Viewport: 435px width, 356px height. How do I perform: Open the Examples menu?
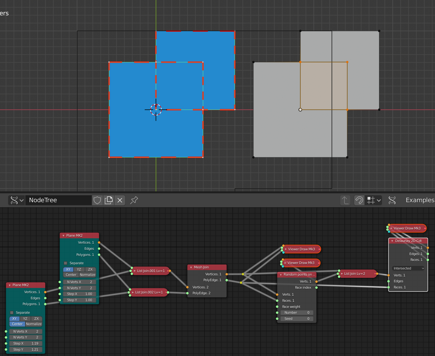pyautogui.click(x=420, y=200)
